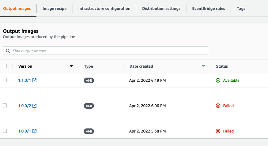Toggle the checkbox for version 1.0.0/1
The width and height of the screenshot is (268, 146).
(x=5, y=131)
